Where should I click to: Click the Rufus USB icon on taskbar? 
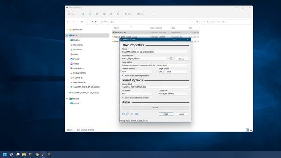pos(43,154)
